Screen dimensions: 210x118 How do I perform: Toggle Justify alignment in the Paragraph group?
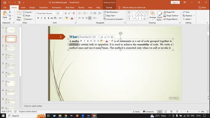click(x=90, y=18)
